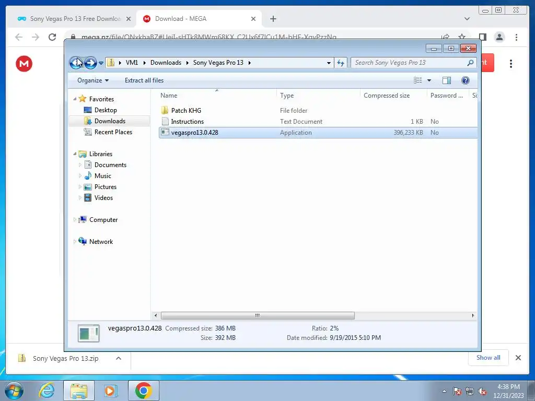
Task: Open Chrome's side panel icon
Action: point(482,37)
